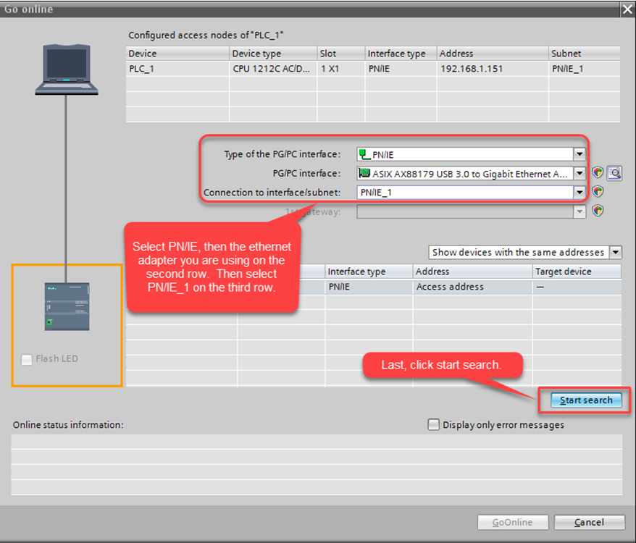This screenshot has height=543, width=636.
Task: Click the shield icon next to PG/PC interface
Action: [x=597, y=172]
